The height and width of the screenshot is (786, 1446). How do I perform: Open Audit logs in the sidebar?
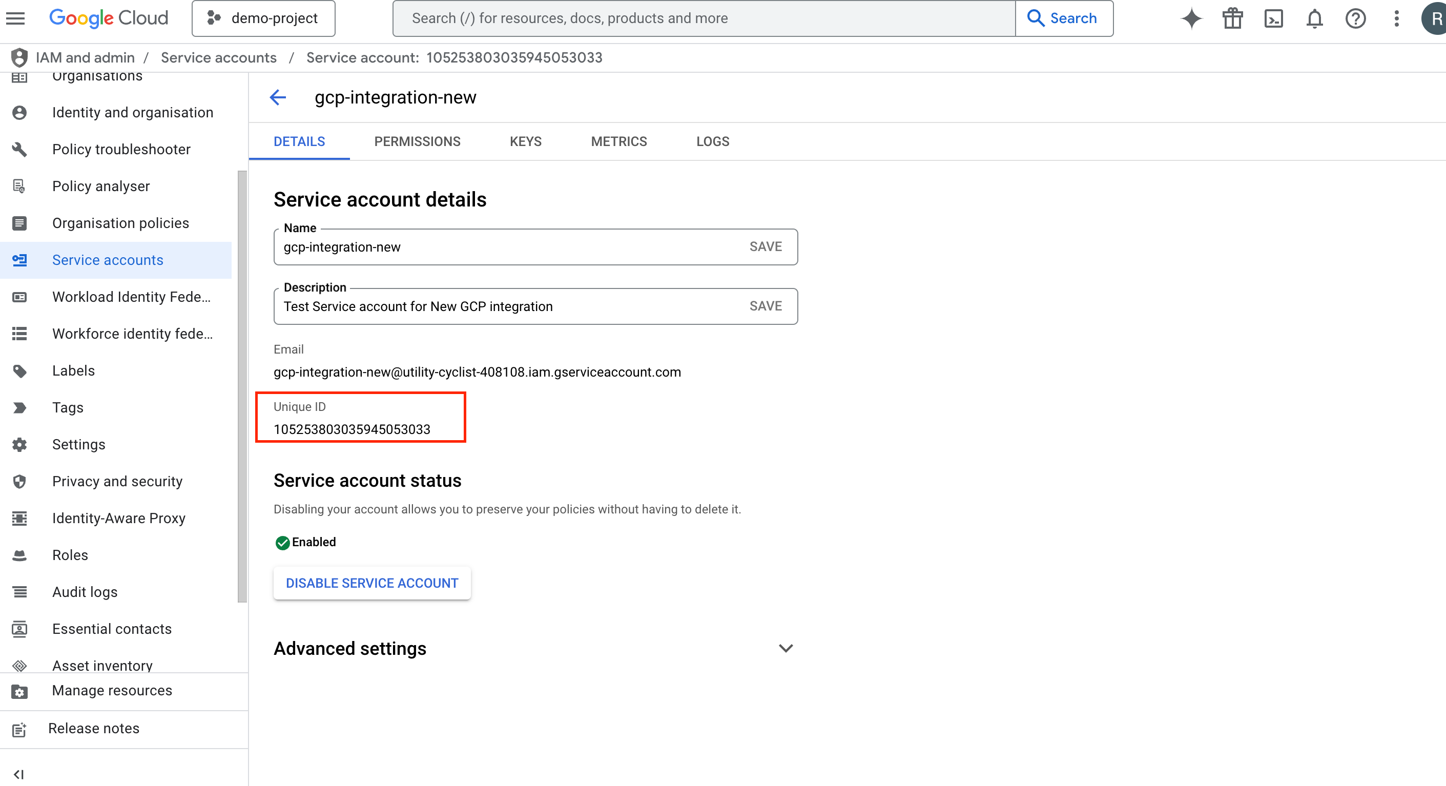(116, 592)
